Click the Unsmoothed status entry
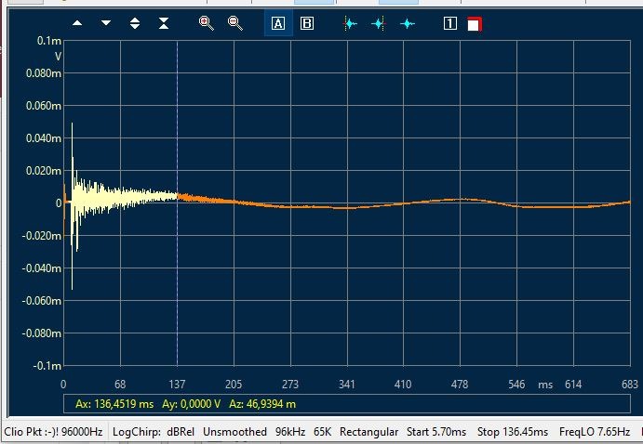This screenshot has width=643, height=444. coord(234,432)
